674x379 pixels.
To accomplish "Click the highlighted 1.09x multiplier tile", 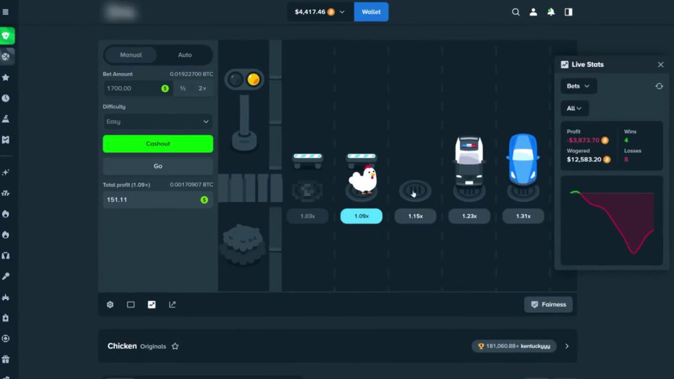I will coord(362,216).
